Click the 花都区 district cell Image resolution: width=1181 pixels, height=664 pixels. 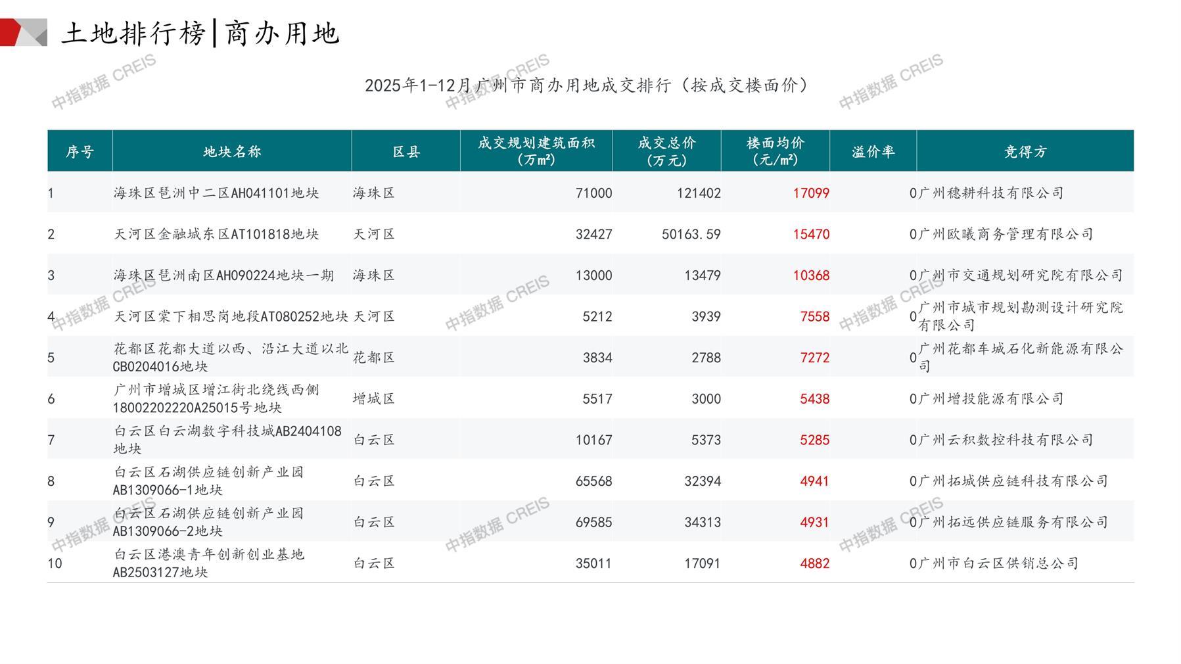[374, 358]
